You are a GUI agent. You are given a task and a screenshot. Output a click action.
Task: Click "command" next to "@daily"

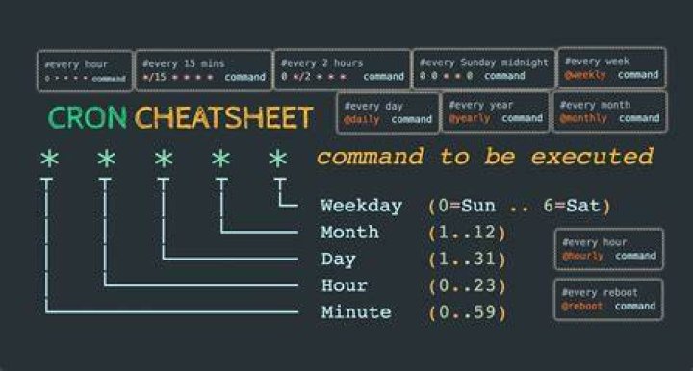tap(412, 119)
